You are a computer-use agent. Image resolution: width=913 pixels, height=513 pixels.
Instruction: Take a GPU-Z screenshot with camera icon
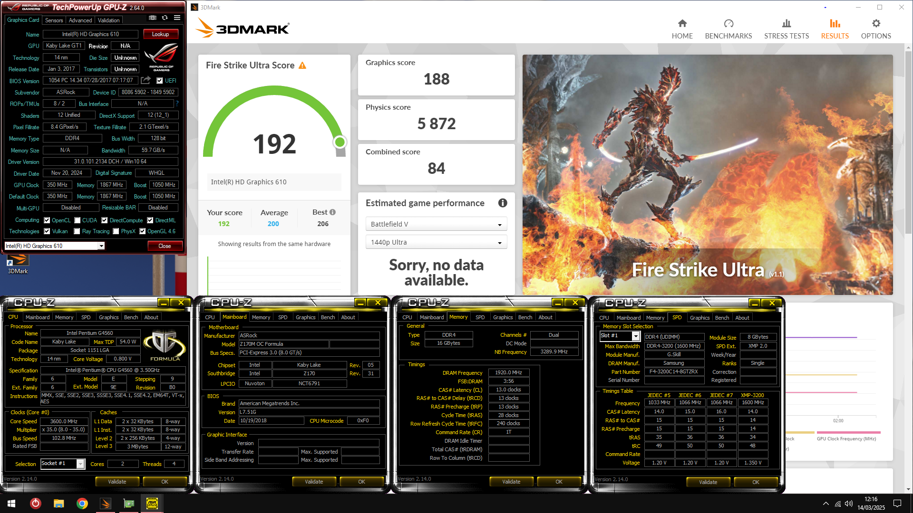click(x=152, y=18)
